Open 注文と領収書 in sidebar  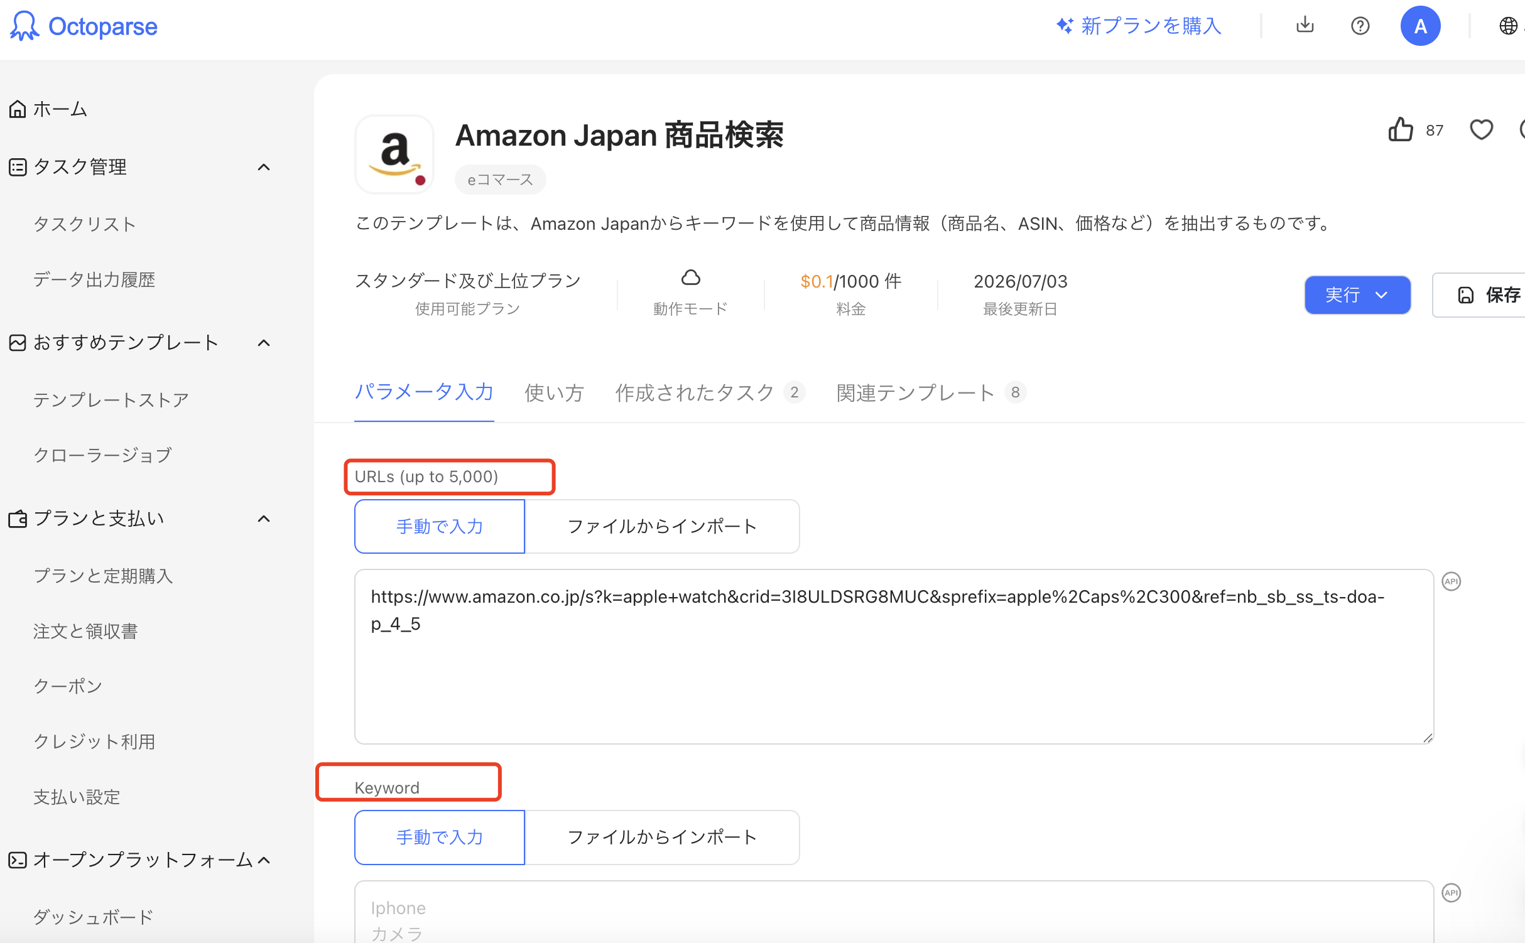(85, 631)
